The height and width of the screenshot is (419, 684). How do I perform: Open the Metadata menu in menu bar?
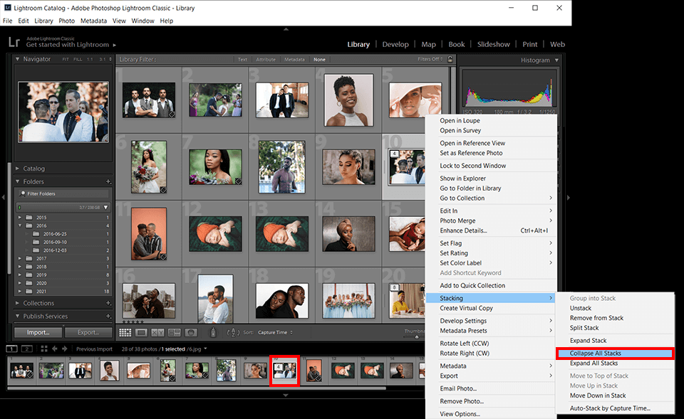[x=93, y=21]
